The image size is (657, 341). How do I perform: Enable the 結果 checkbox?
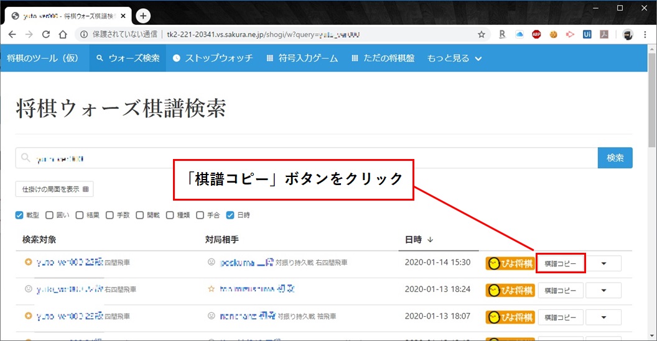point(80,215)
